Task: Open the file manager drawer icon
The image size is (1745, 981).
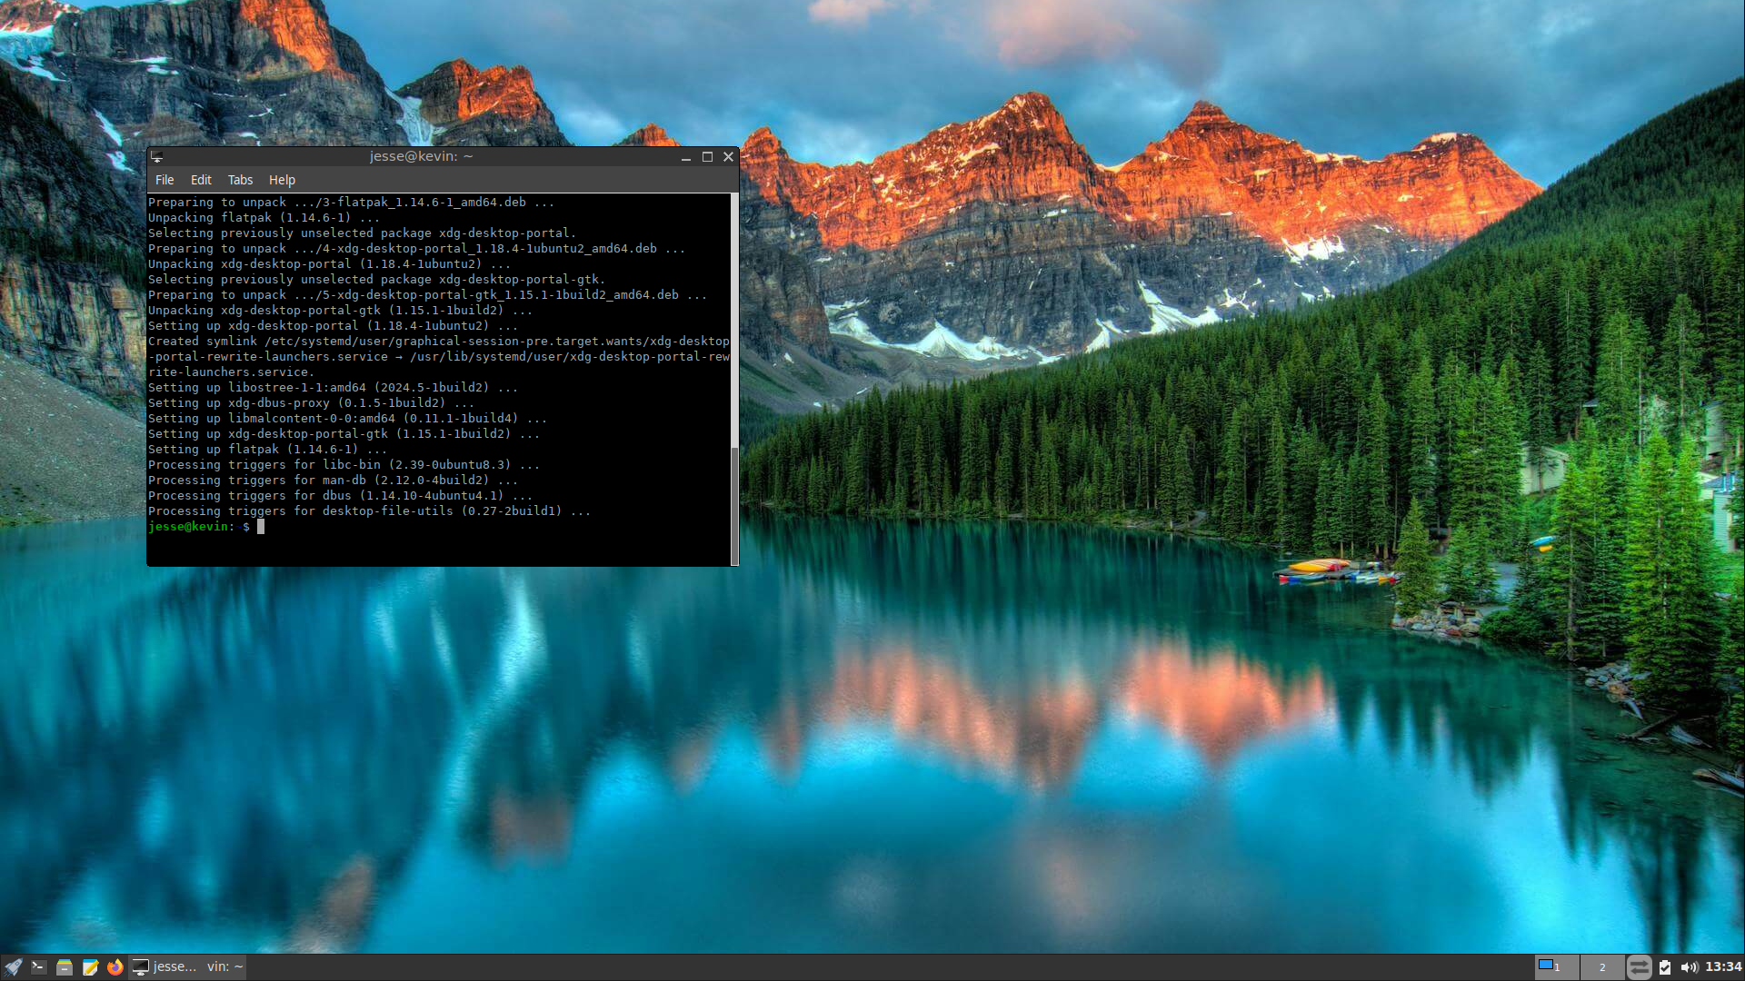Action: (64, 967)
